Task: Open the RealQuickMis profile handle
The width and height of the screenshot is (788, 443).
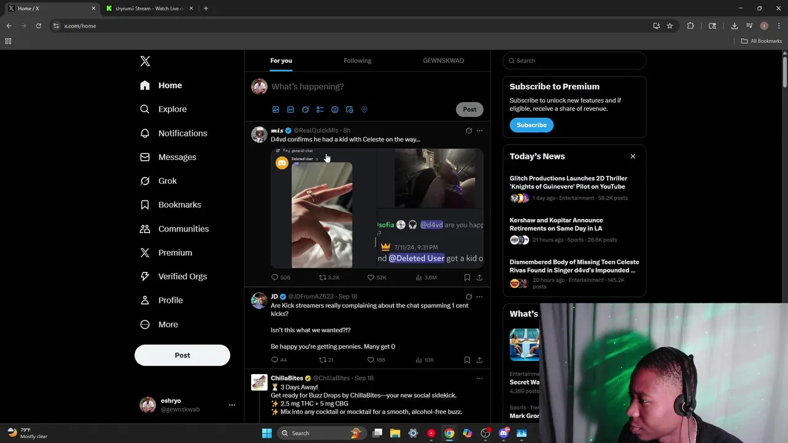Action: (316, 130)
